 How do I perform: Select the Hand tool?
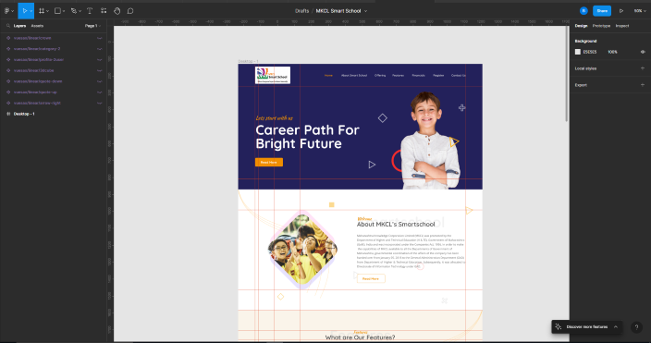pyautogui.click(x=117, y=11)
